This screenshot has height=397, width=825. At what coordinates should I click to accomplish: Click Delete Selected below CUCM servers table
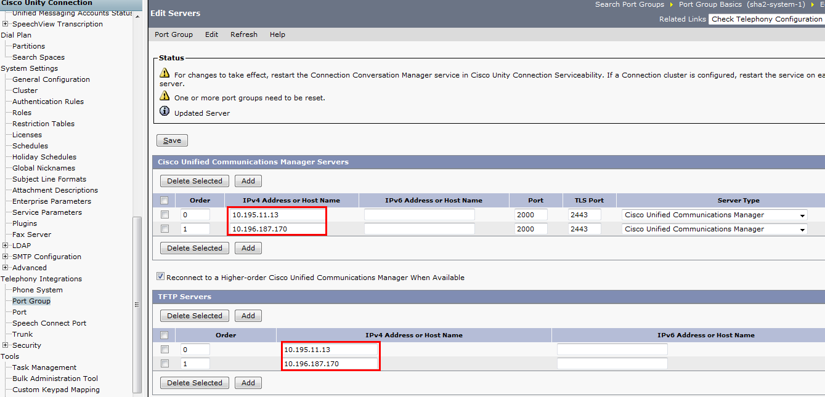tap(195, 248)
